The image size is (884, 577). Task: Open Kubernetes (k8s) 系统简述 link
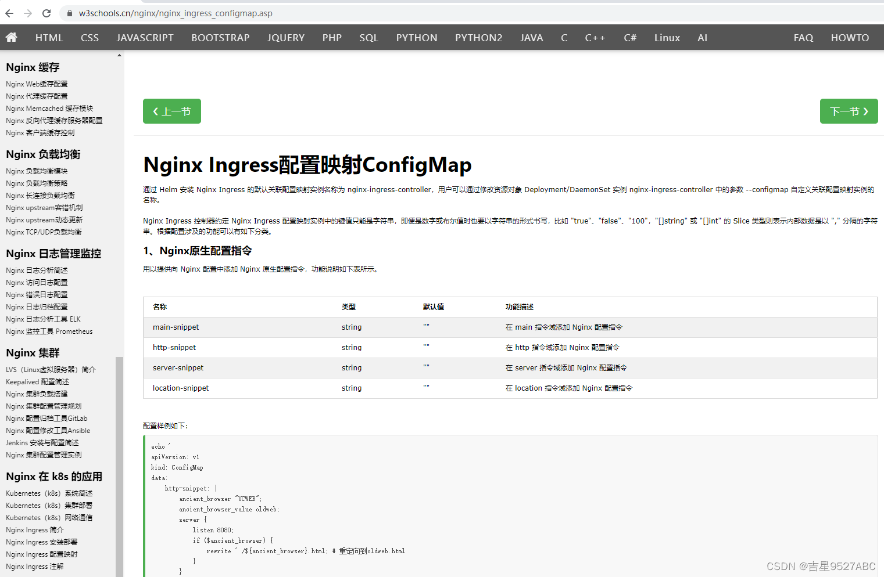(49, 493)
